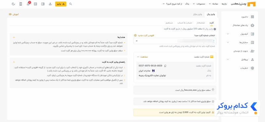This screenshot has height=122, width=265.
Task: Open notifications bell with red badge
Action: tap(28, 4)
